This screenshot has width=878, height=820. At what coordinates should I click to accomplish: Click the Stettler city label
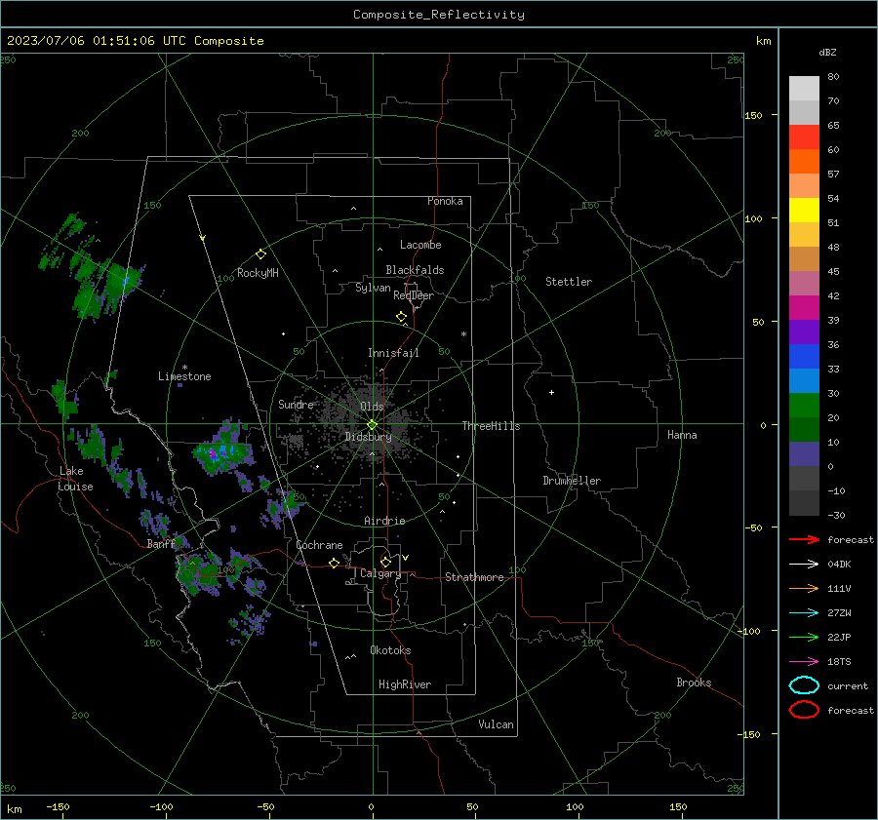click(569, 282)
